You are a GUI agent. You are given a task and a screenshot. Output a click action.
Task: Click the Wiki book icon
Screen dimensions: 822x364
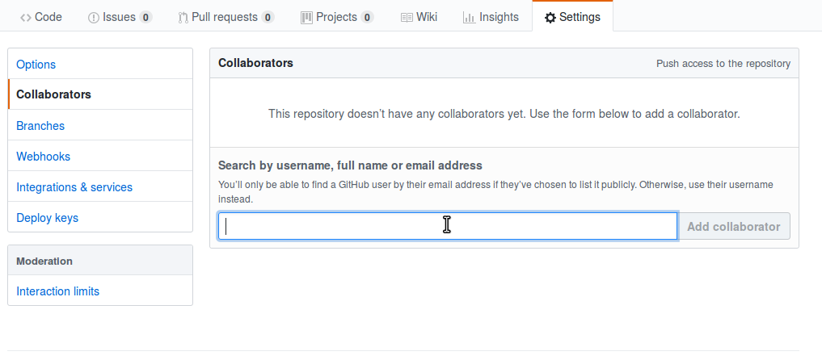(407, 18)
